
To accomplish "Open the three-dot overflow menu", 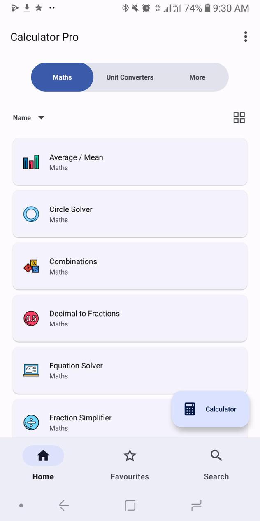I will coord(246,37).
